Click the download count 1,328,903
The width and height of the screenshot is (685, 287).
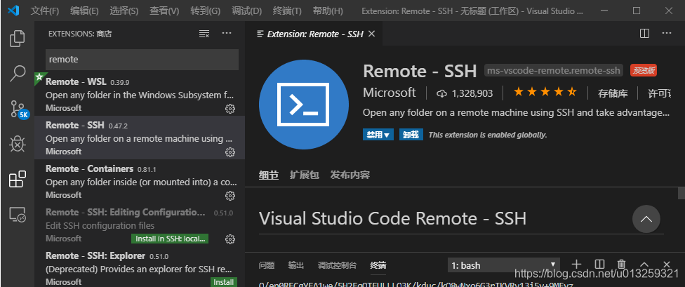pyautogui.click(x=465, y=93)
